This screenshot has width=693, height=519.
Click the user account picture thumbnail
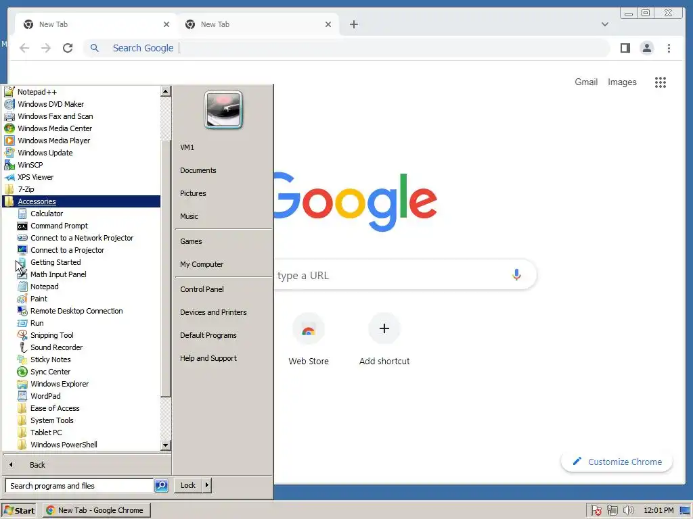pyautogui.click(x=223, y=109)
